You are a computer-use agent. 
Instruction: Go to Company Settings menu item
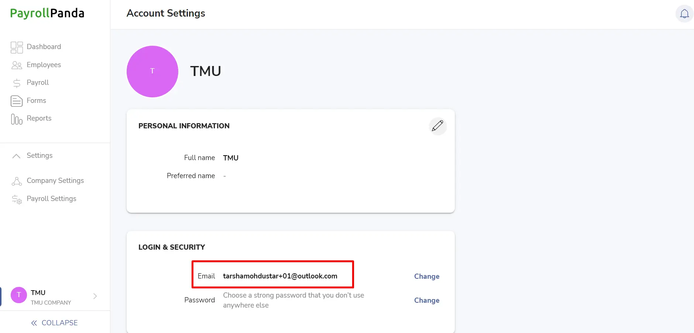coord(55,181)
